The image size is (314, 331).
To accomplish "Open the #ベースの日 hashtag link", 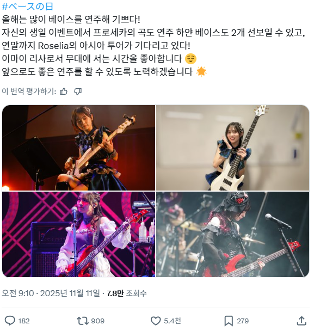I will pyautogui.click(x=27, y=7).
